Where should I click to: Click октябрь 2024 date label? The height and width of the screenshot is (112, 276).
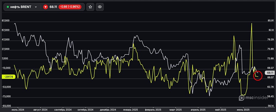[x=86, y=109]
